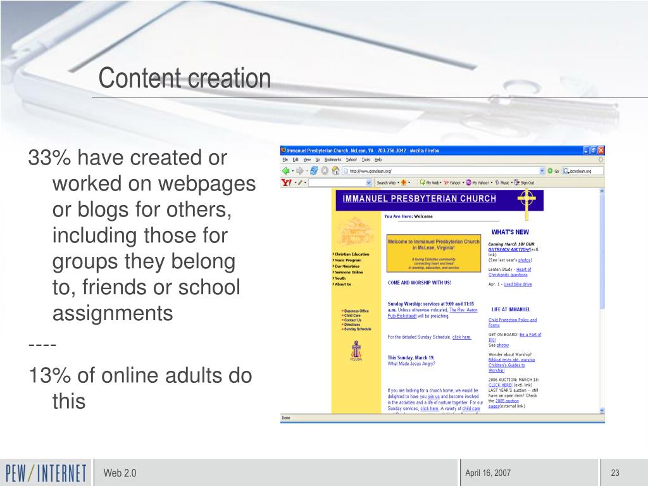Viewport: 648px width, 486px height.
Task: Open the Y! logo dropdown arrow
Action: pyautogui.click(x=295, y=182)
